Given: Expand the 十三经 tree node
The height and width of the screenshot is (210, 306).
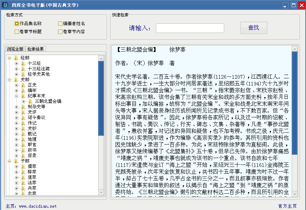Looking at the screenshot, I should tap(16, 63).
